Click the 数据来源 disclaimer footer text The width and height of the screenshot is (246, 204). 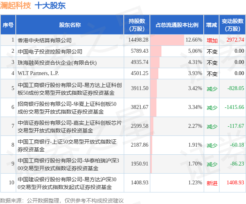pos(61,201)
